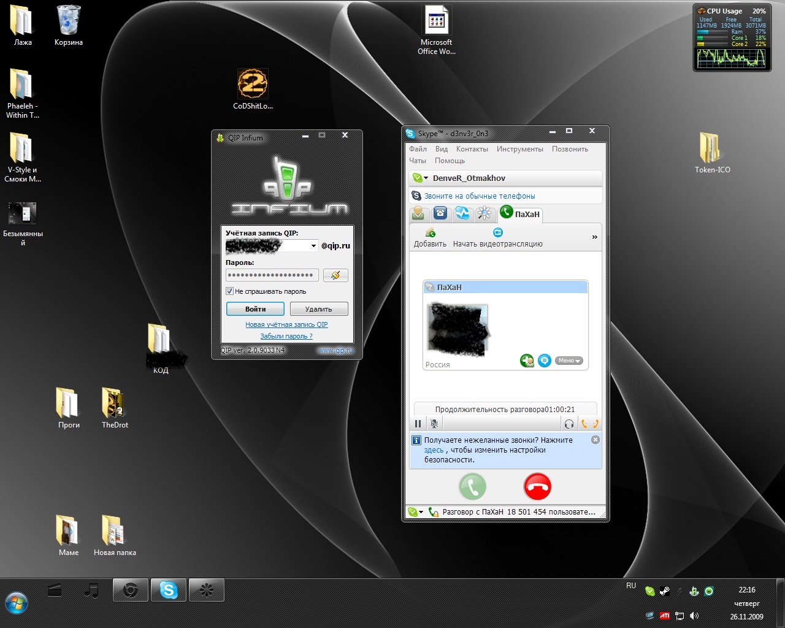
Task: Start video via Начать видеотрансляцию icon
Action: coord(498,232)
